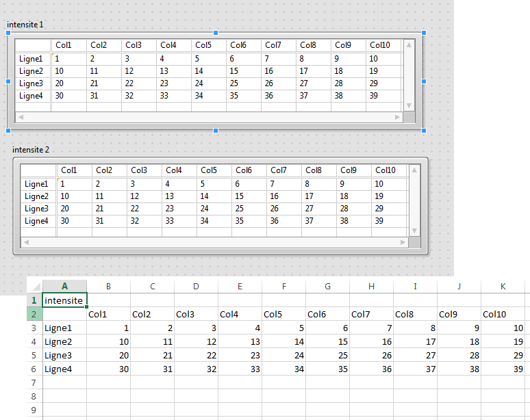Click Excel cell A1 containing intensite
Screen dimensions: 530x420
click(64, 300)
